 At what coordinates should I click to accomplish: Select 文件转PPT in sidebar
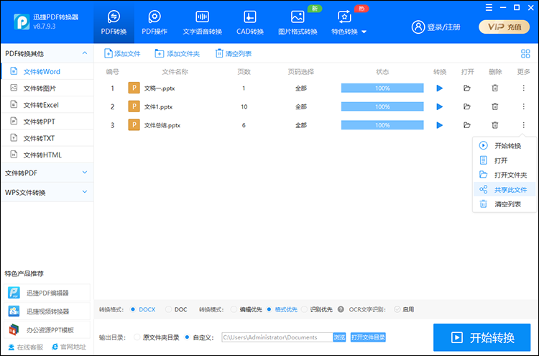tap(47, 122)
